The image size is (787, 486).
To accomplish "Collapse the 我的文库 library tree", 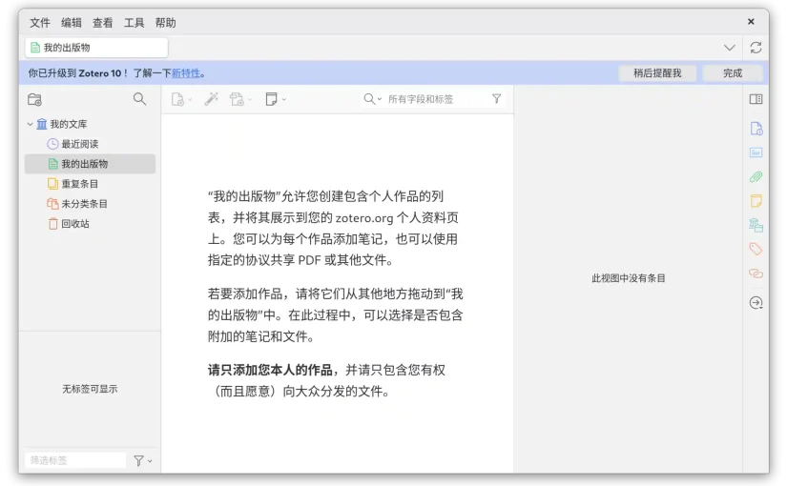I will 30,124.
